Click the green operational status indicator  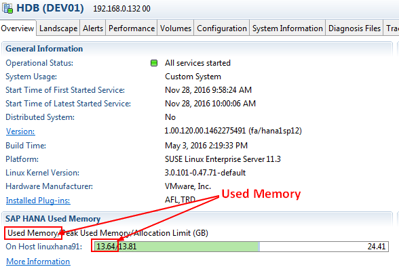[154, 63]
